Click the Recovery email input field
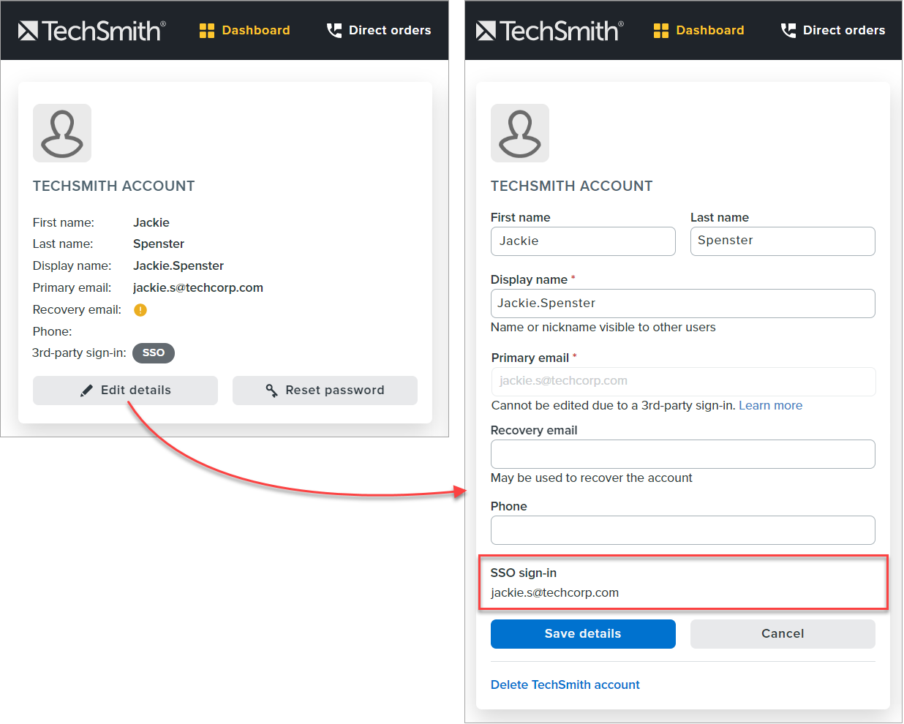 click(x=683, y=454)
